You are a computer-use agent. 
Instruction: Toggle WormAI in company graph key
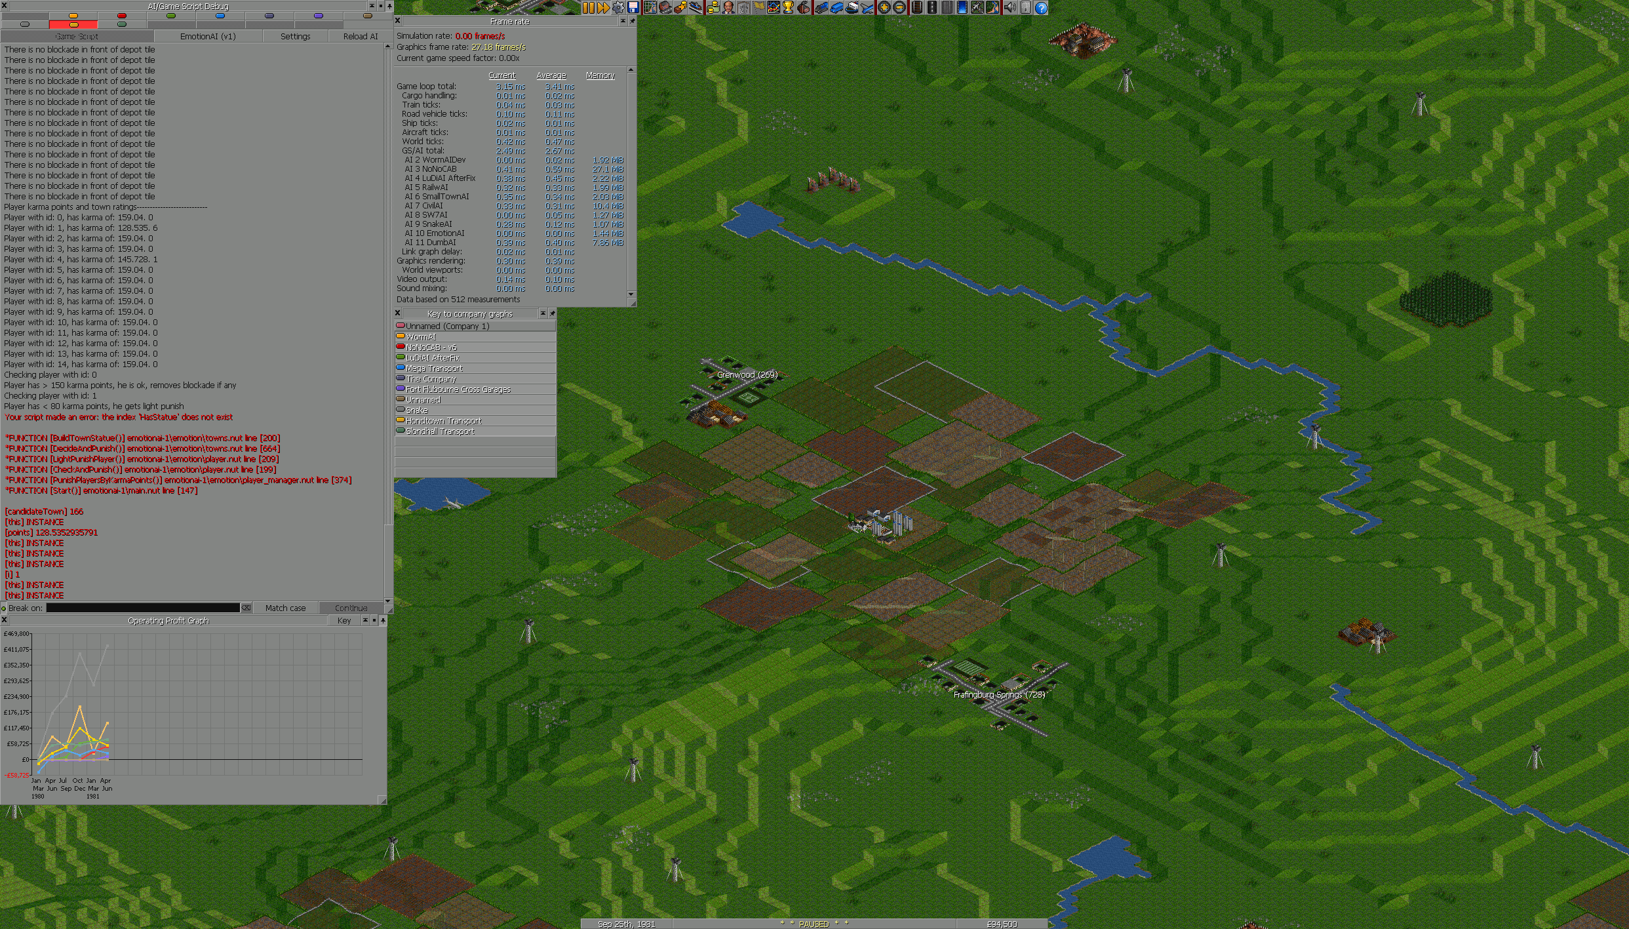tap(475, 336)
